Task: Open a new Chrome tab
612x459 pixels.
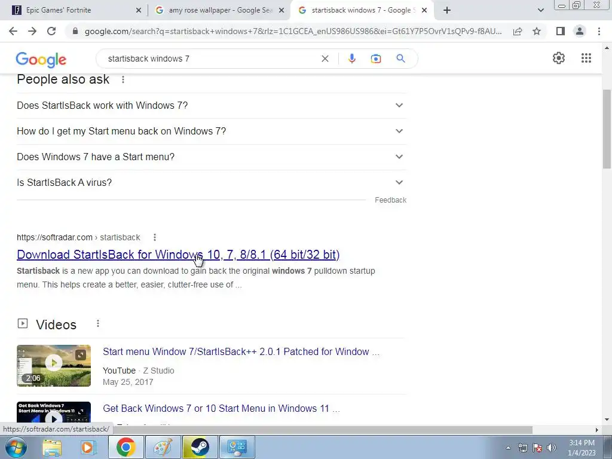Action: click(447, 10)
